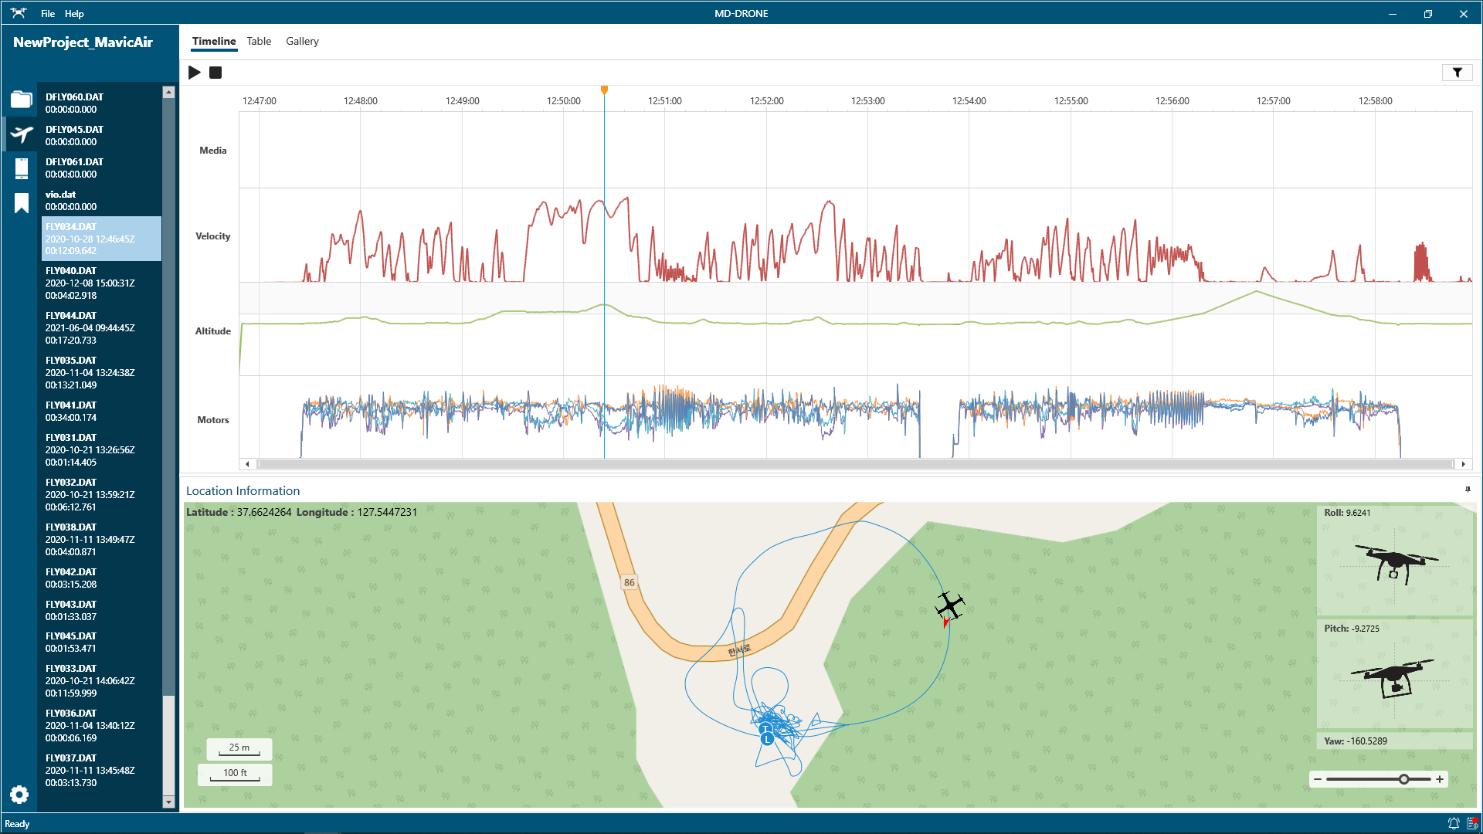This screenshot has width=1483, height=834.
Task: Select FLY042.DAT flight log
Action: point(101,578)
